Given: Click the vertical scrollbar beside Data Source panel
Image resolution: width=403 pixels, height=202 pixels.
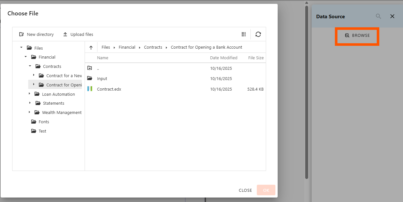Looking at the screenshot, I should tap(306, 92).
